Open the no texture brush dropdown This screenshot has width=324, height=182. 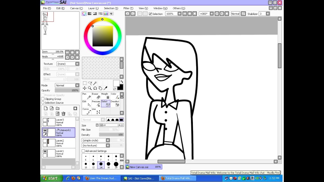(96, 146)
